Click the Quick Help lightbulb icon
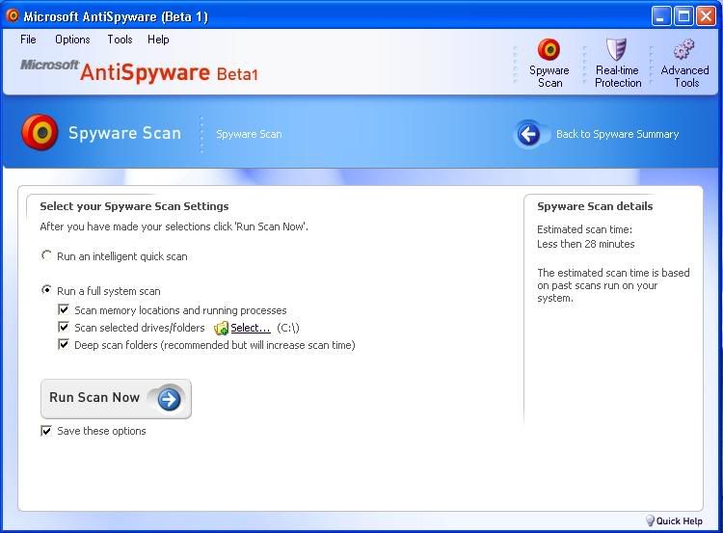723x533 pixels. tap(650, 521)
